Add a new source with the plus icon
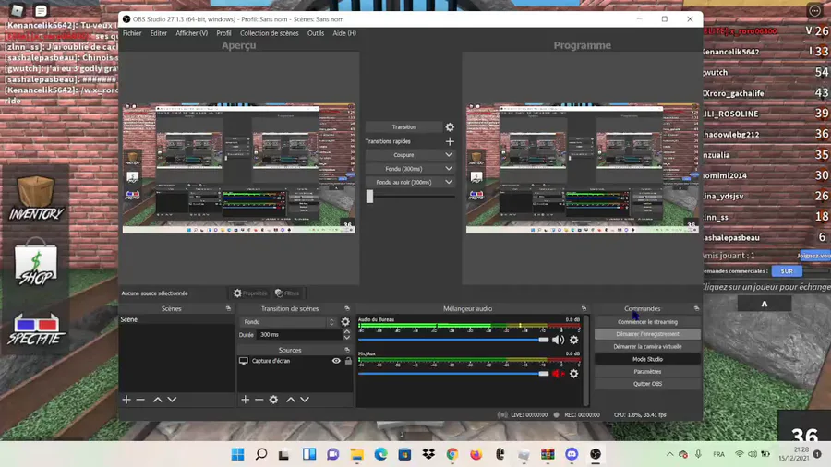831x467 pixels. [x=245, y=400]
